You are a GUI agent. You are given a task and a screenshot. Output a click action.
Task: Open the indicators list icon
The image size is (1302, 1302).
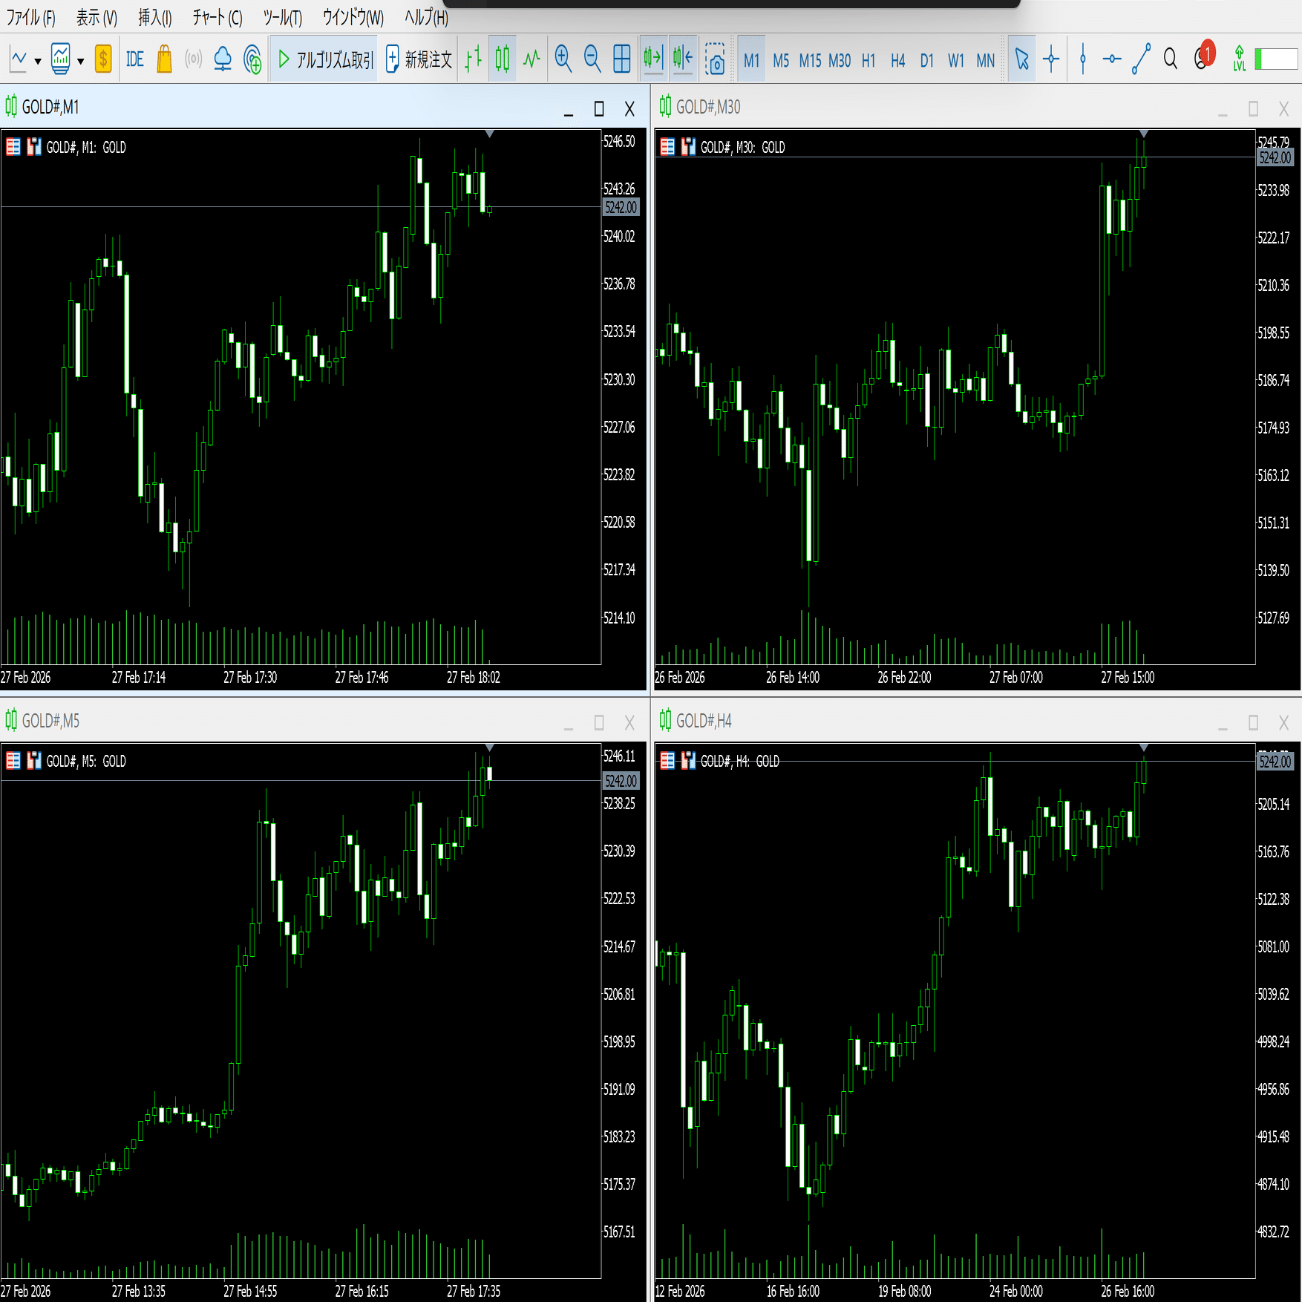[x=61, y=59]
